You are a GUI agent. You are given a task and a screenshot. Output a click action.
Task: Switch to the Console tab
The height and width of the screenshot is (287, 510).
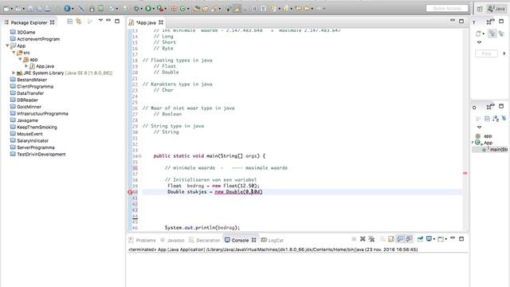pyautogui.click(x=240, y=240)
